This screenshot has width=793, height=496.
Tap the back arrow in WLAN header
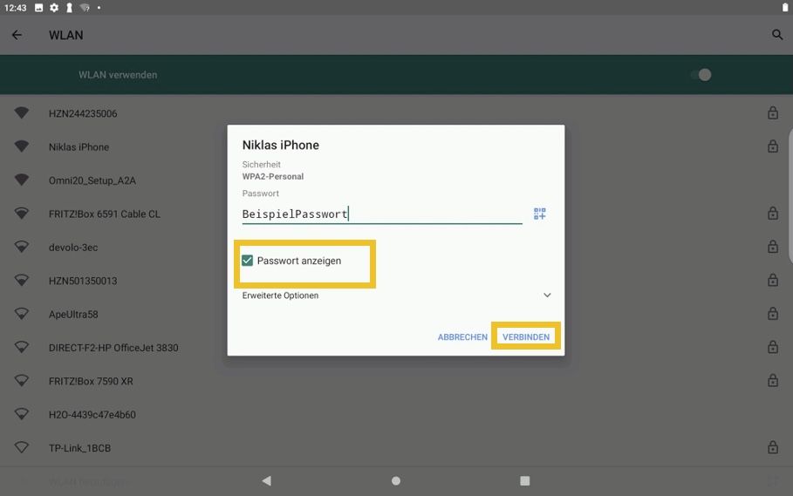tap(17, 36)
